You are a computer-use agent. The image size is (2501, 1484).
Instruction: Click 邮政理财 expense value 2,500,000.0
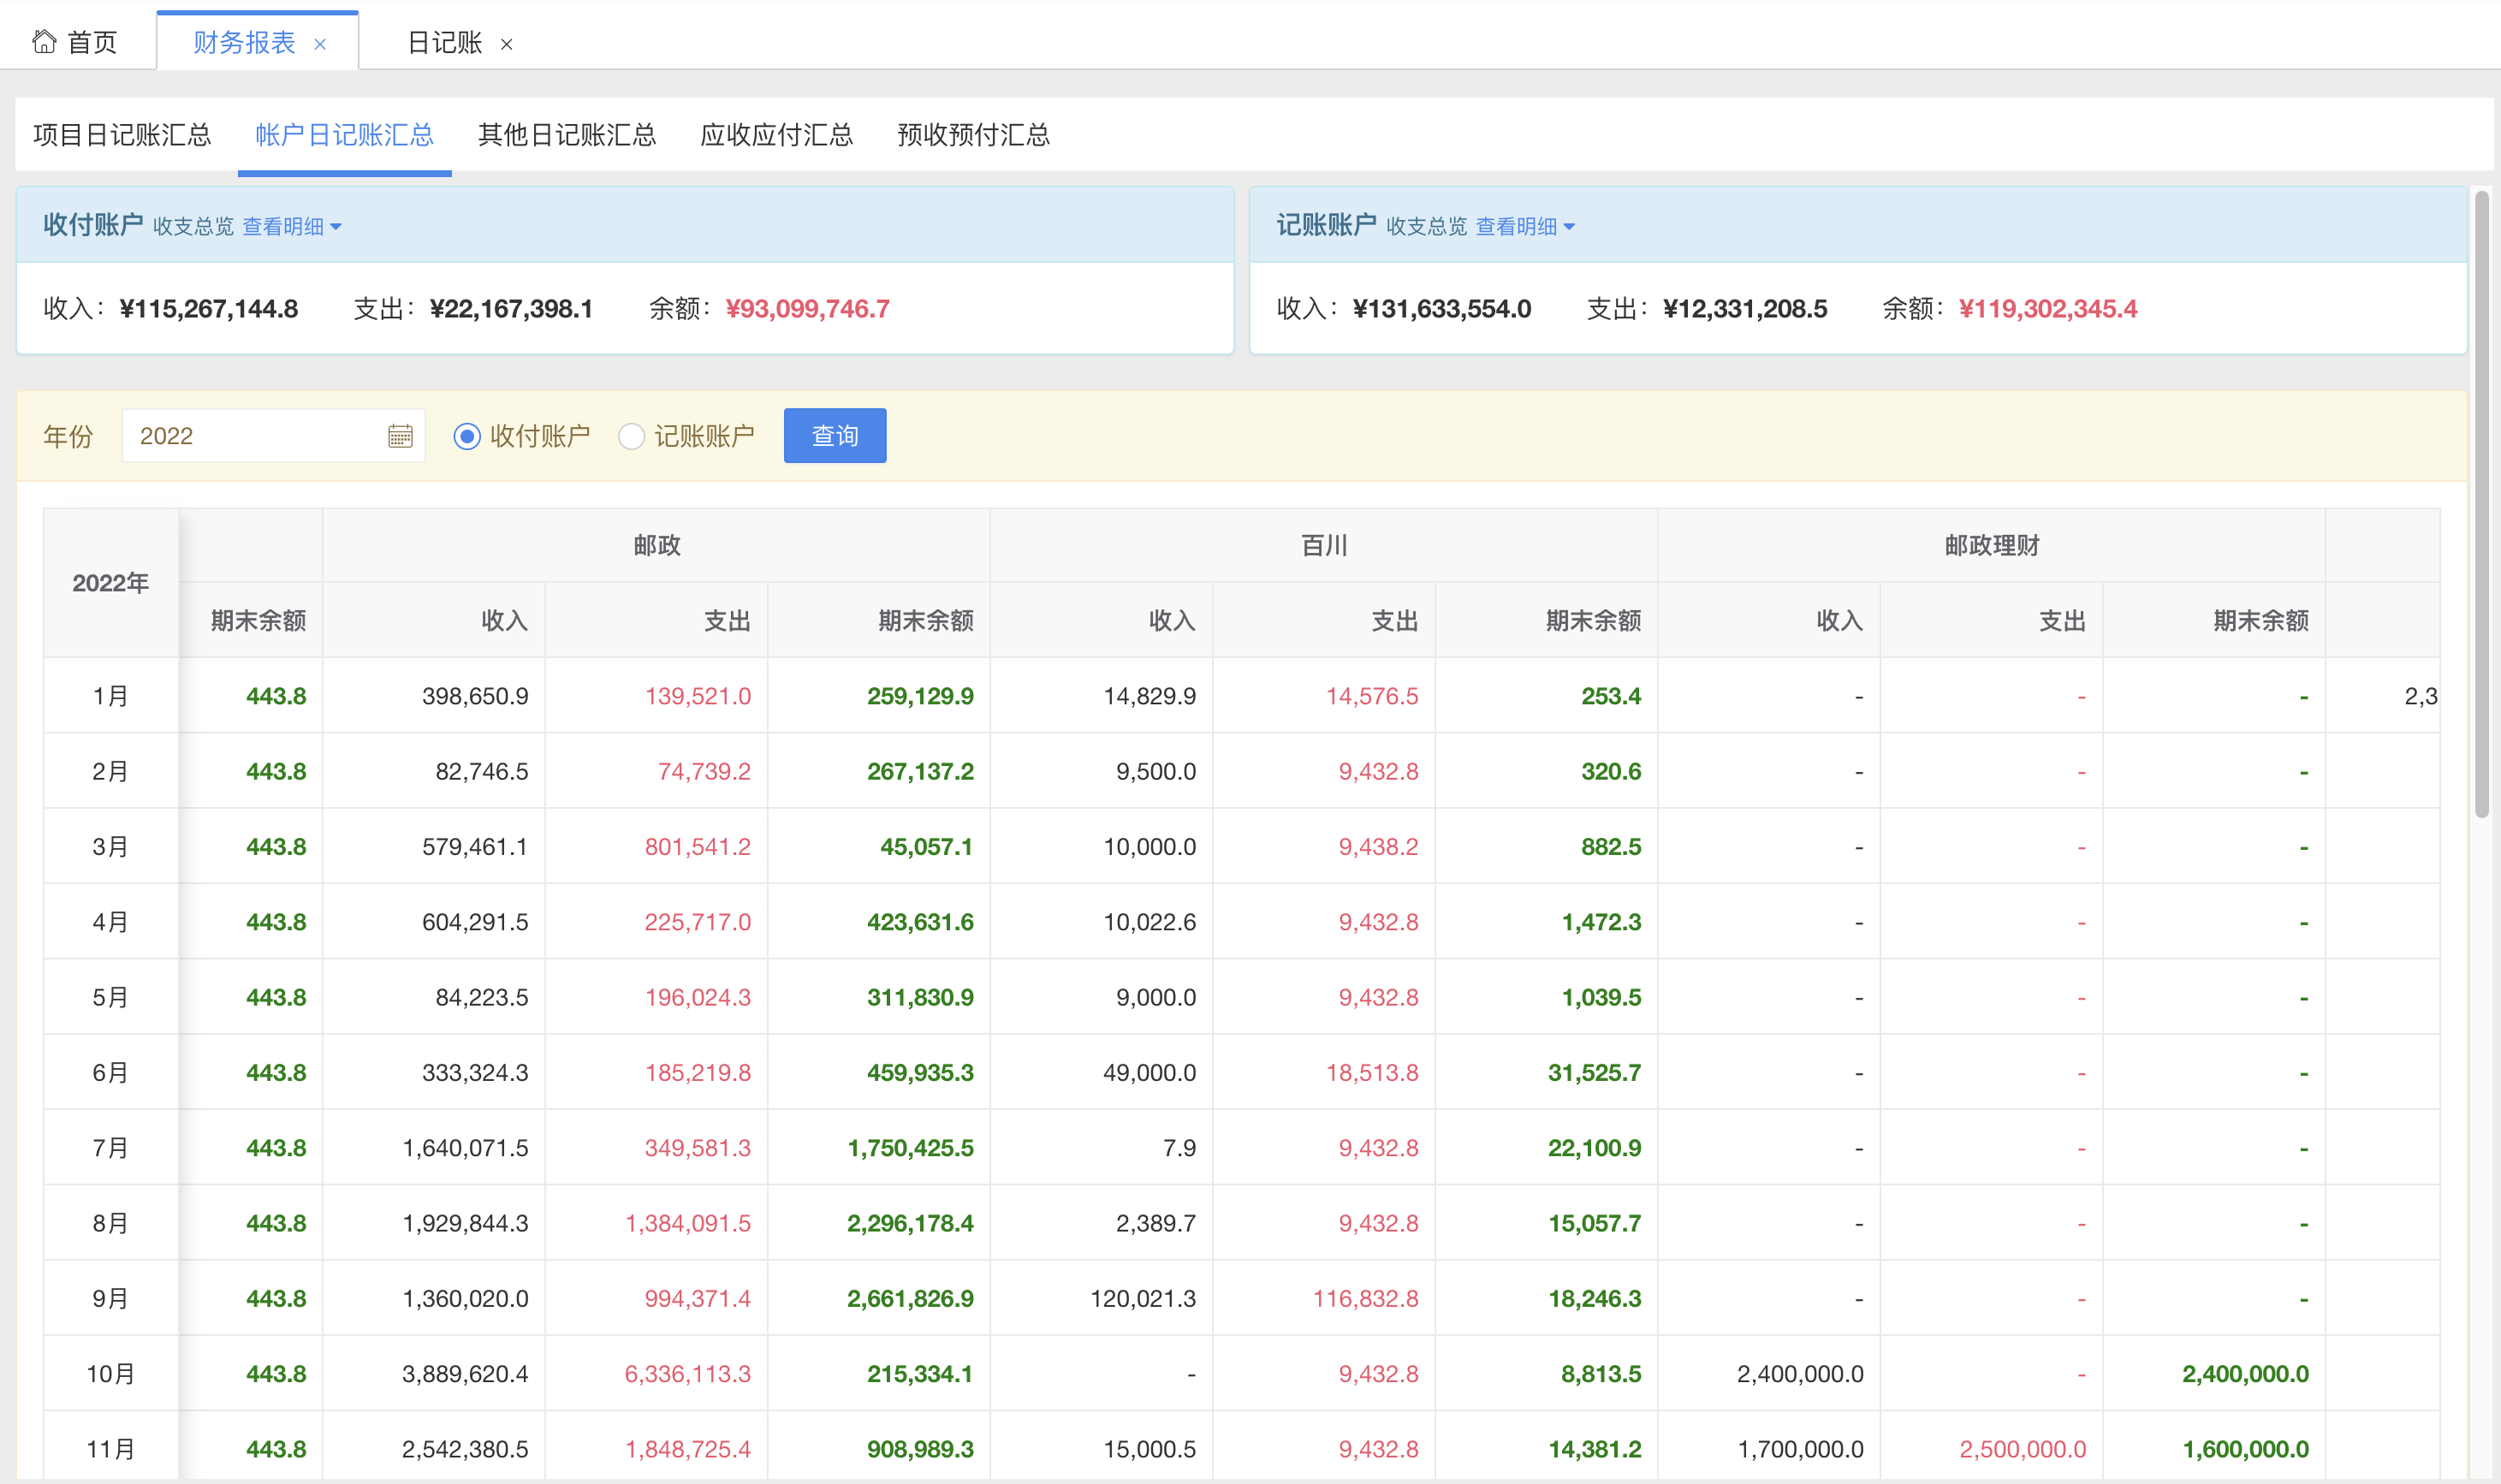pos(2022,1449)
